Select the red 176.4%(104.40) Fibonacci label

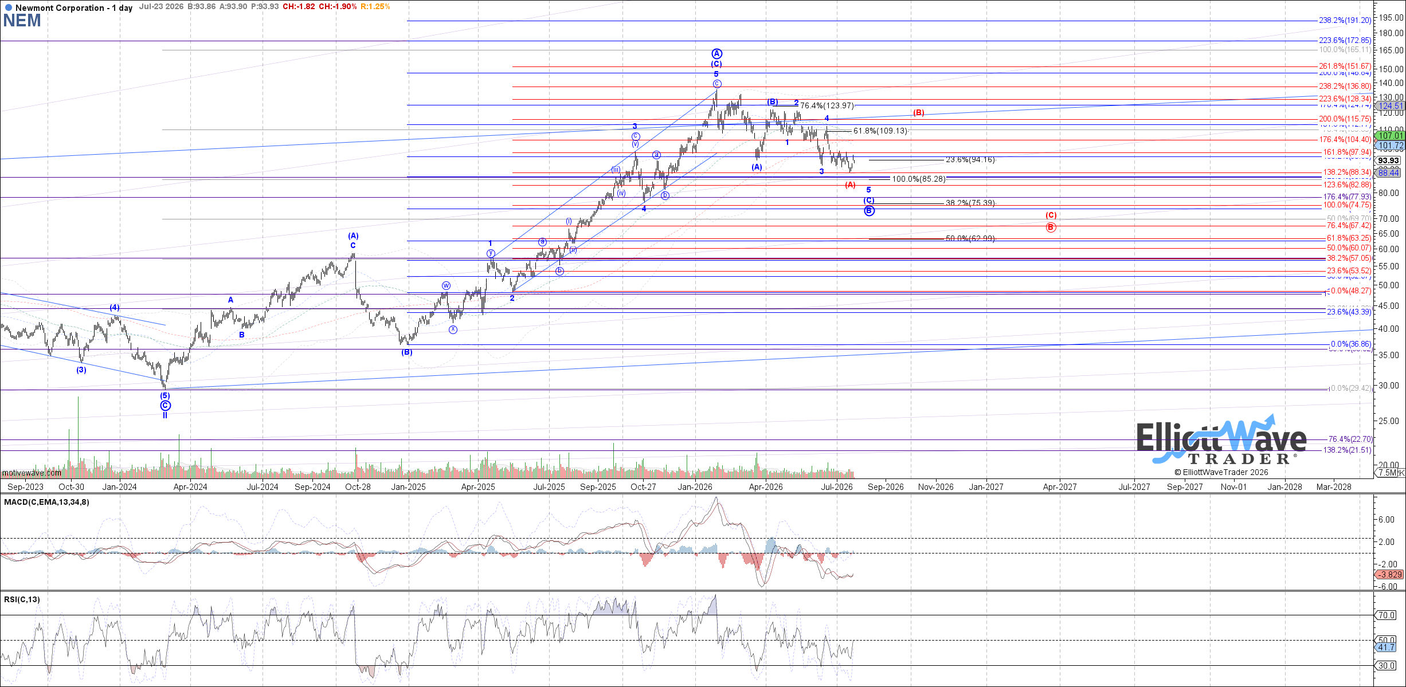tap(1345, 140)
